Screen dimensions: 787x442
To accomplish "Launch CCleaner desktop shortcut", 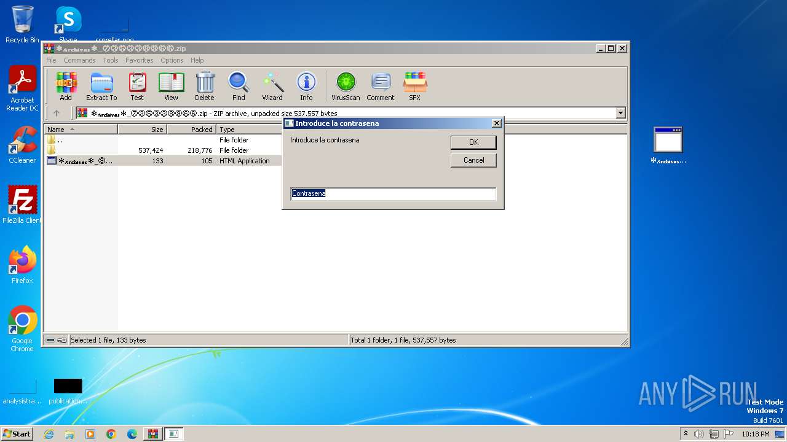I will (22, 145).
